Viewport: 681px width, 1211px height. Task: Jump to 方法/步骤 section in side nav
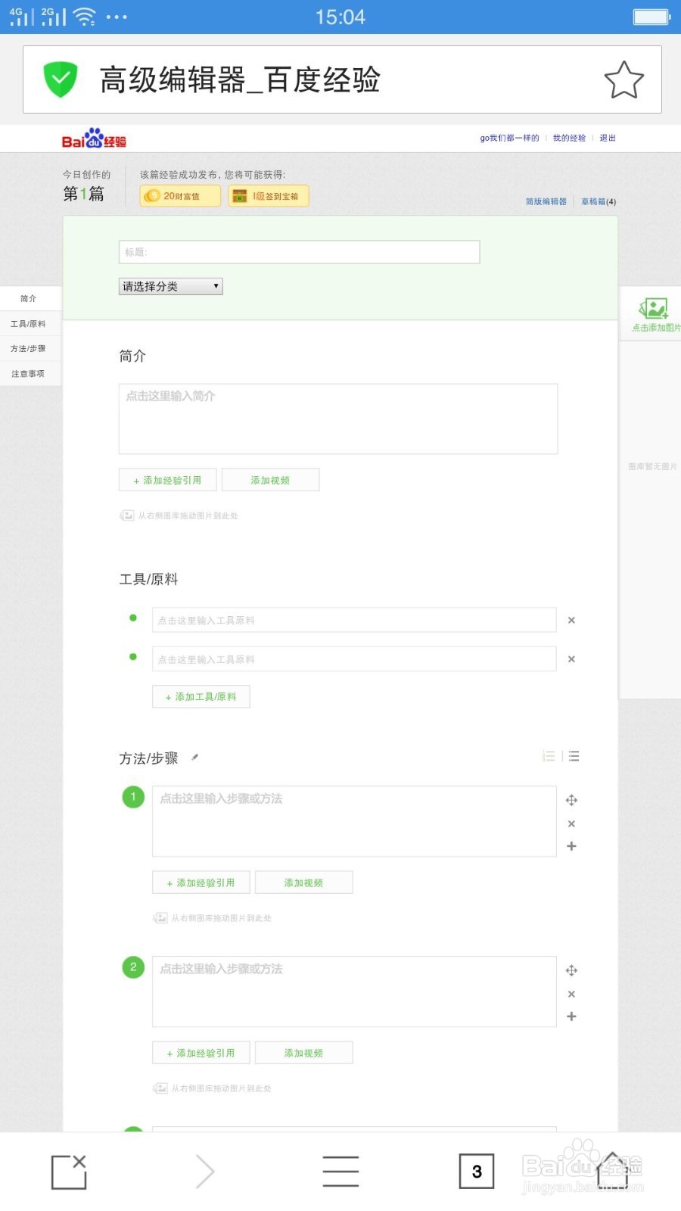[29, 348]
